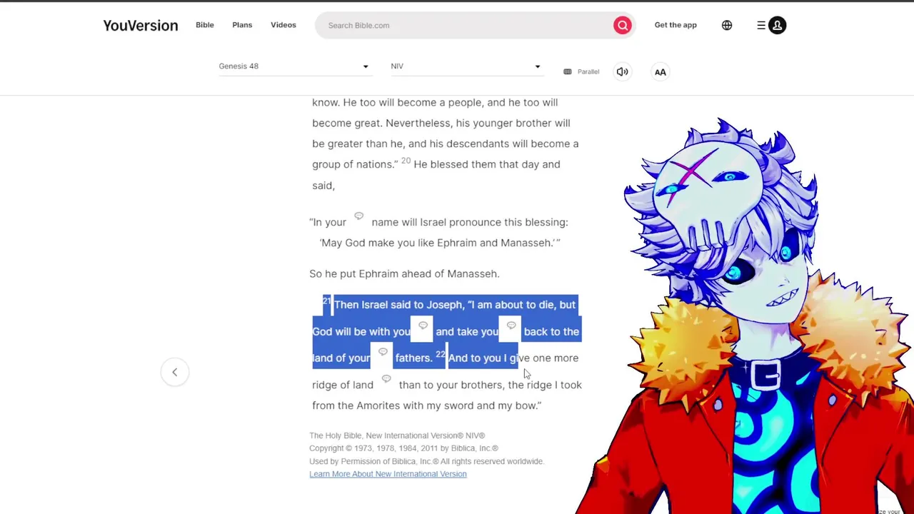Expand the NIV version dropdown
914x514 pixels.
pyautogui.click(x=466, y=66)
